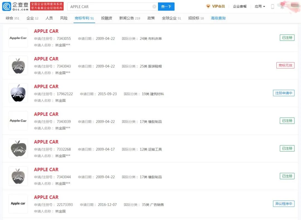301x220 pixels.
Task: Click the VIP会员 crown icon
Action: click(208, 6)
